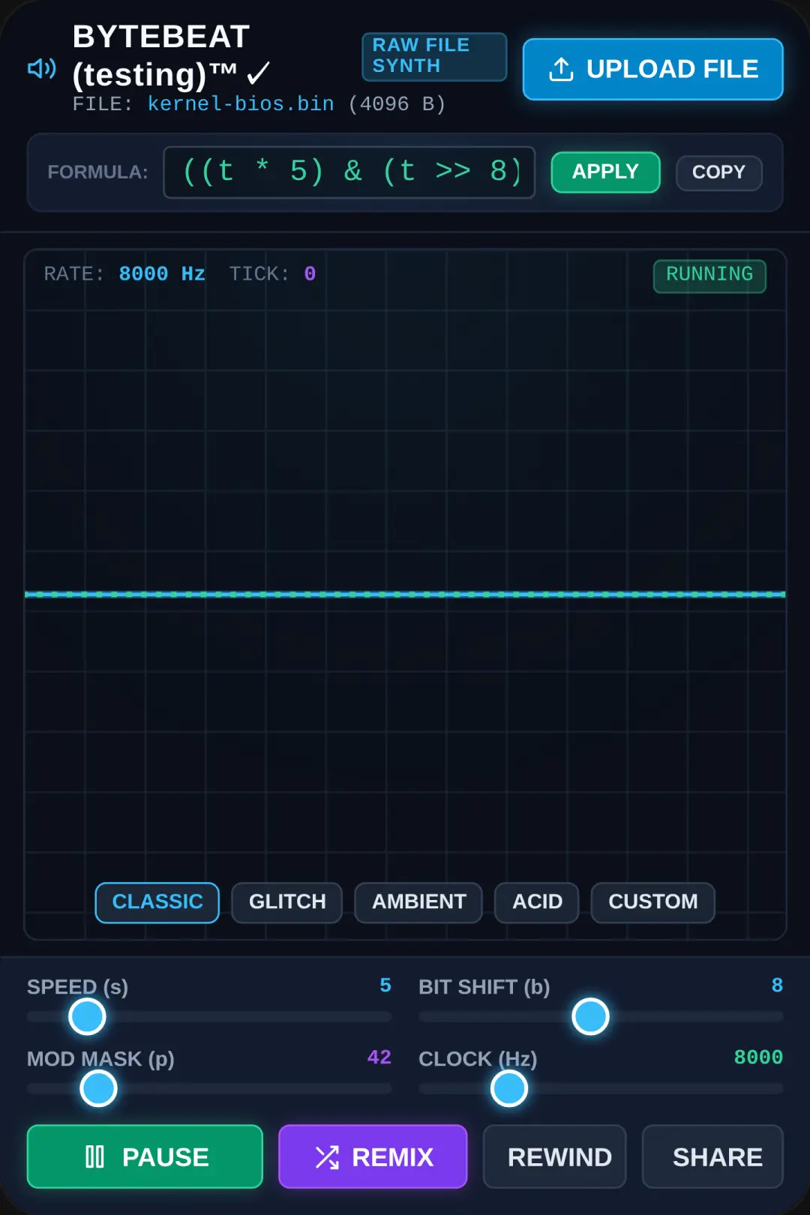Click the 8000 Hz rate value
The width and height of the screenshot is (810, 1215).
point(162,274)
